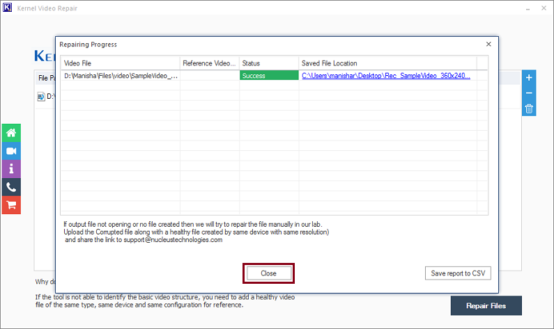Open the phone contact sidebar icon
554x329 pixels.
coord(11,187)
